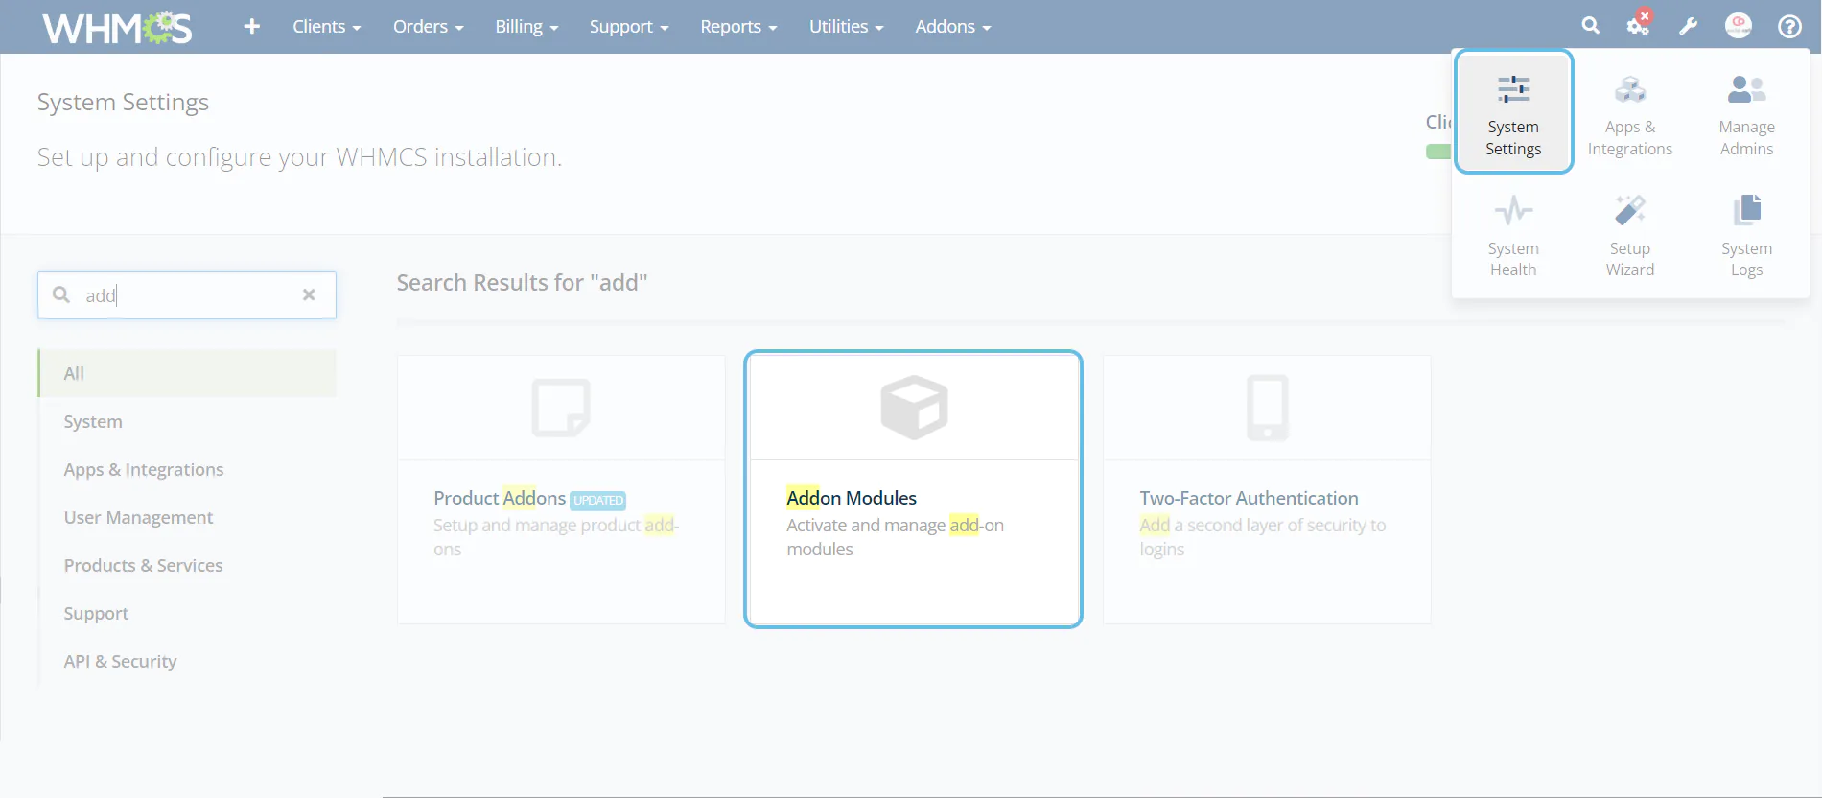Click the plus quick-add icon
Image resolution: width=1822 pixels, height=798 pixels.
[x=251, y=26]
